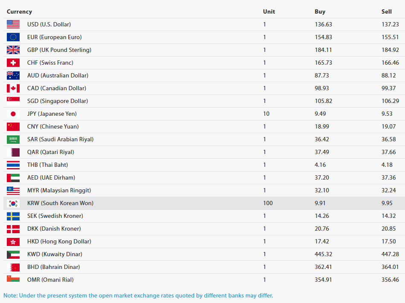The width and height of the screenshot is (405, 303).
Task: Click the Sell column header
Action: (386, 11)
